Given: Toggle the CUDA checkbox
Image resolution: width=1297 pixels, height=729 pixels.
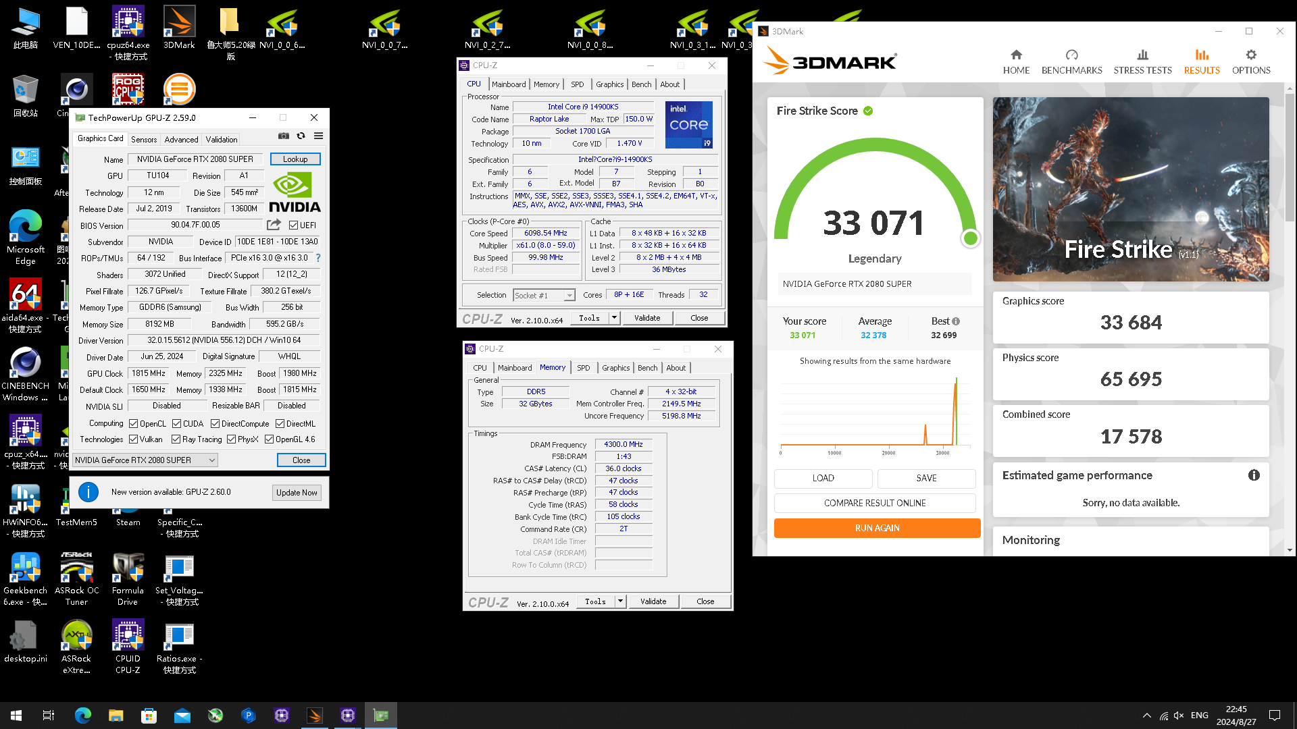Looking at the screenshot, I should coord(176,424).
